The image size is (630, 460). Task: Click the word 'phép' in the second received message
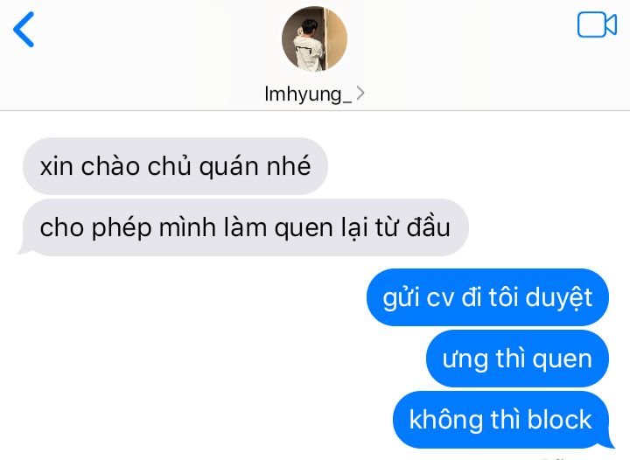122,229
